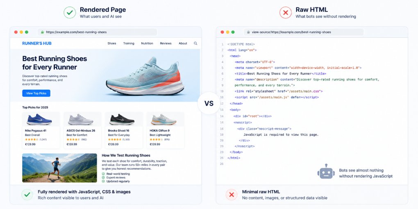Open the Nike Pegasus 41 shoe thumbnail

pos(39,119)
